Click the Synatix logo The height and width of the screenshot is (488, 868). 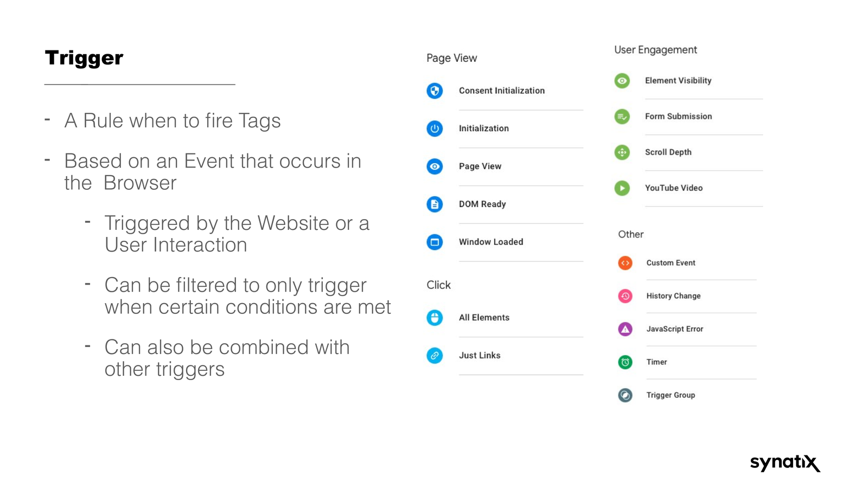click(784, 463)
